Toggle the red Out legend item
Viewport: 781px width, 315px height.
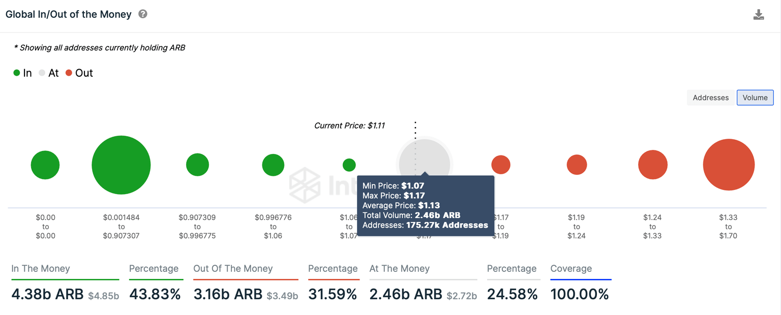[x=79, y=73]
